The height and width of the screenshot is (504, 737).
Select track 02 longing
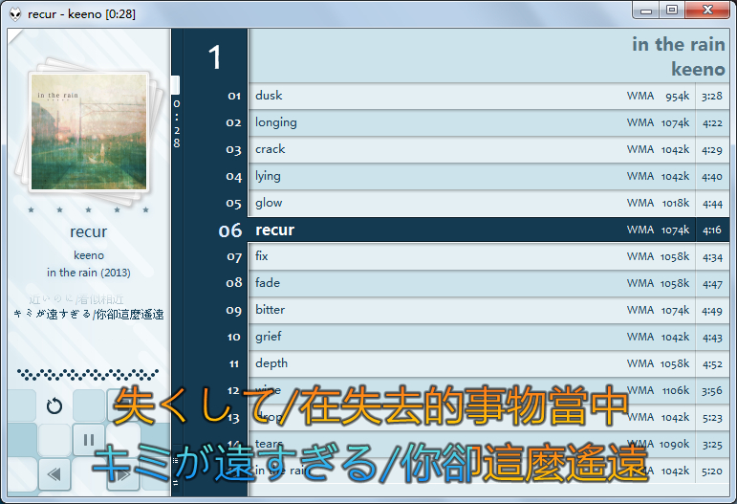tap(488, 122)
